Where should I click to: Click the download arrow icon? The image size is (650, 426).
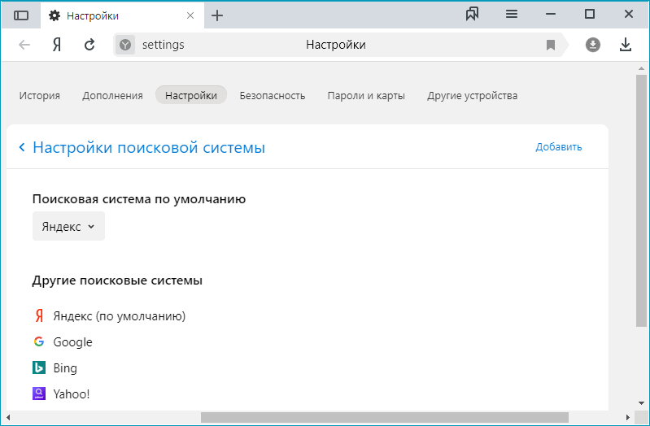[x=625, y=45]
